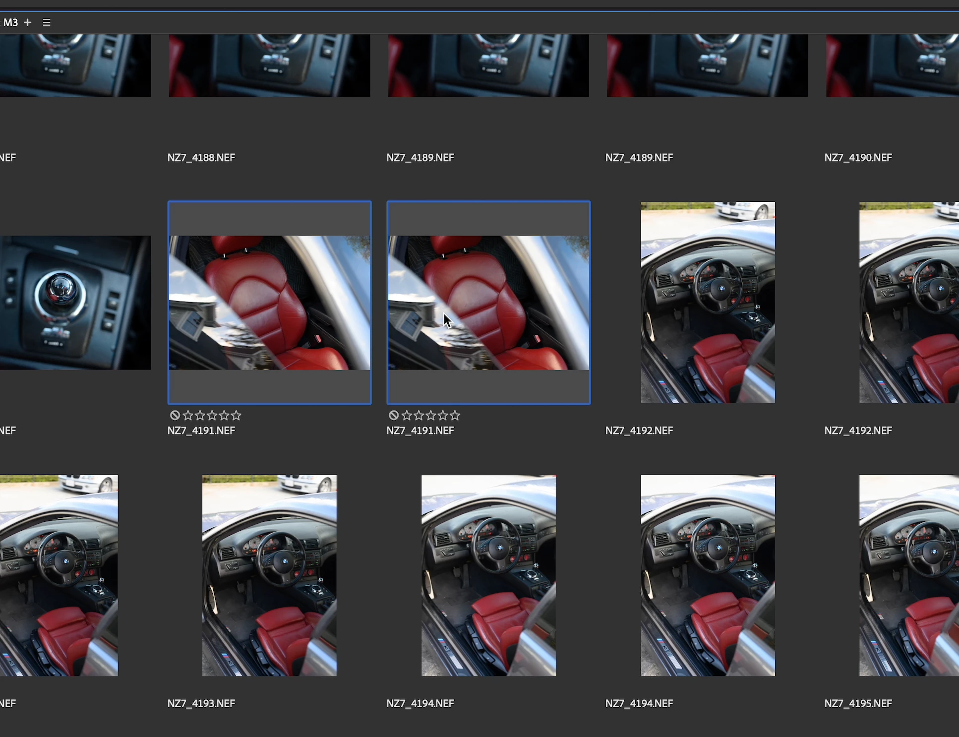Set three-star rating on right NZ7_4191 thumbnail
Image resolution: width=959 pixels, height=737 pixels.
[x=431, y=415]
